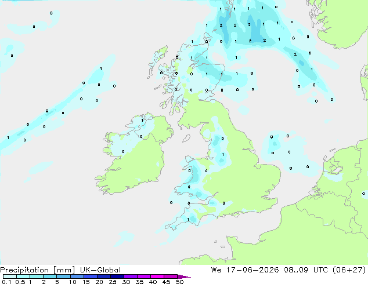This screenshot has width=368, height=284.
Task: Click the "(06+27)" forecast run label
Action: point(349,270)
